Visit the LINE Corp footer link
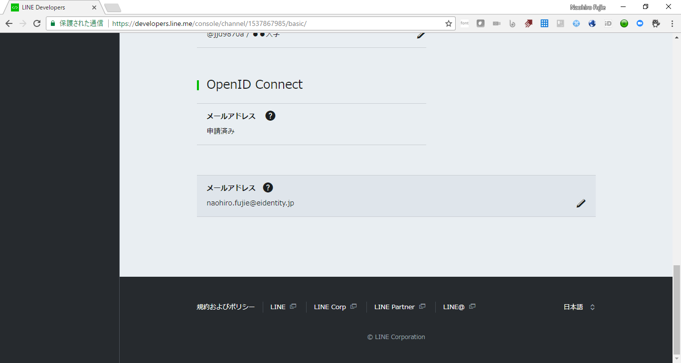The image size is (681, 363). pyautogui.click(x=335, y=307)
